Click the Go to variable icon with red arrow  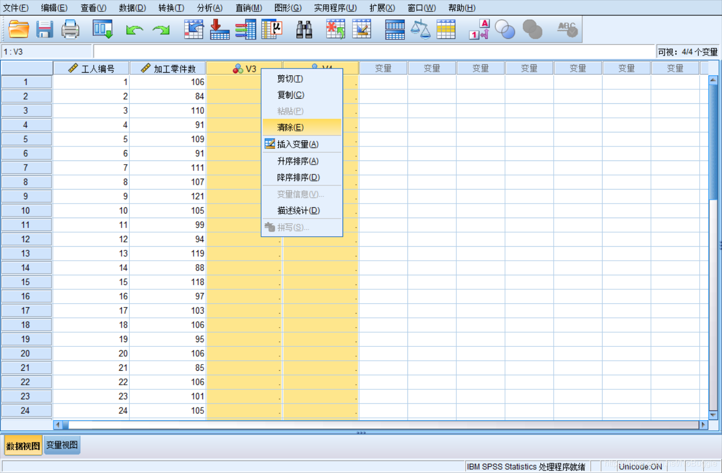(x=220, y=29)
